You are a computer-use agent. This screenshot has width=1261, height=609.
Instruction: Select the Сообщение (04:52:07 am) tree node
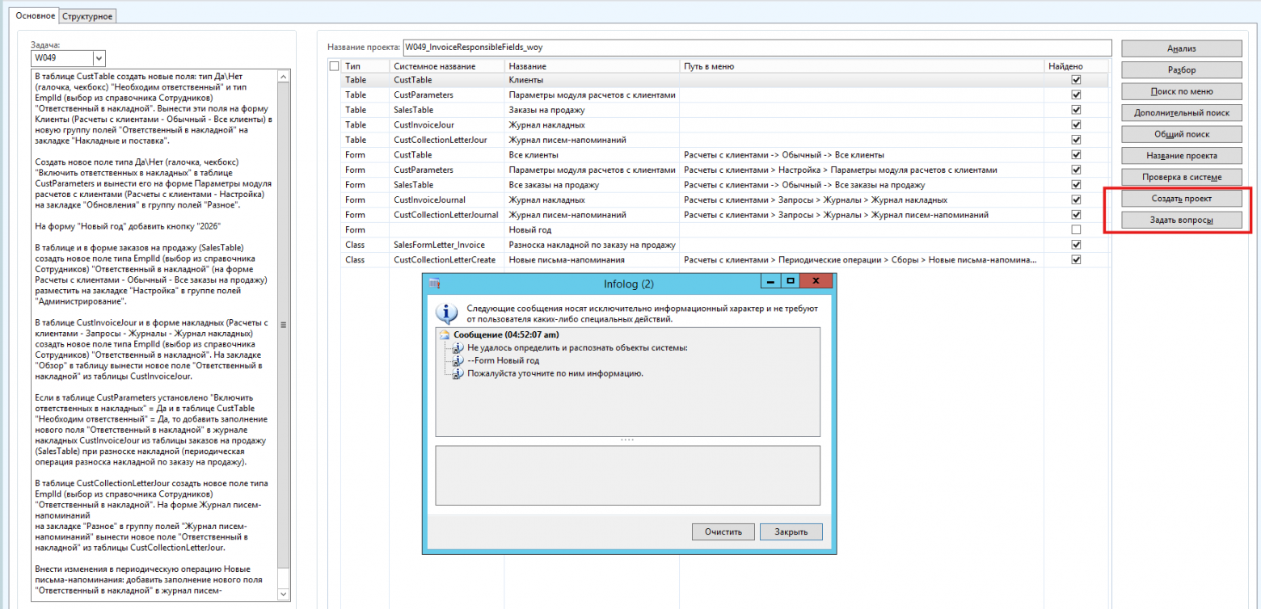point(507,334)
